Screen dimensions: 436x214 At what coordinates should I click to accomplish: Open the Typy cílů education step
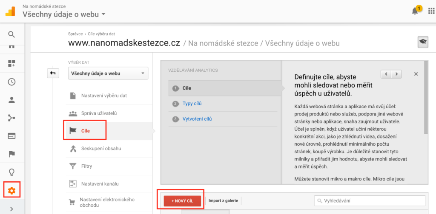192,104
